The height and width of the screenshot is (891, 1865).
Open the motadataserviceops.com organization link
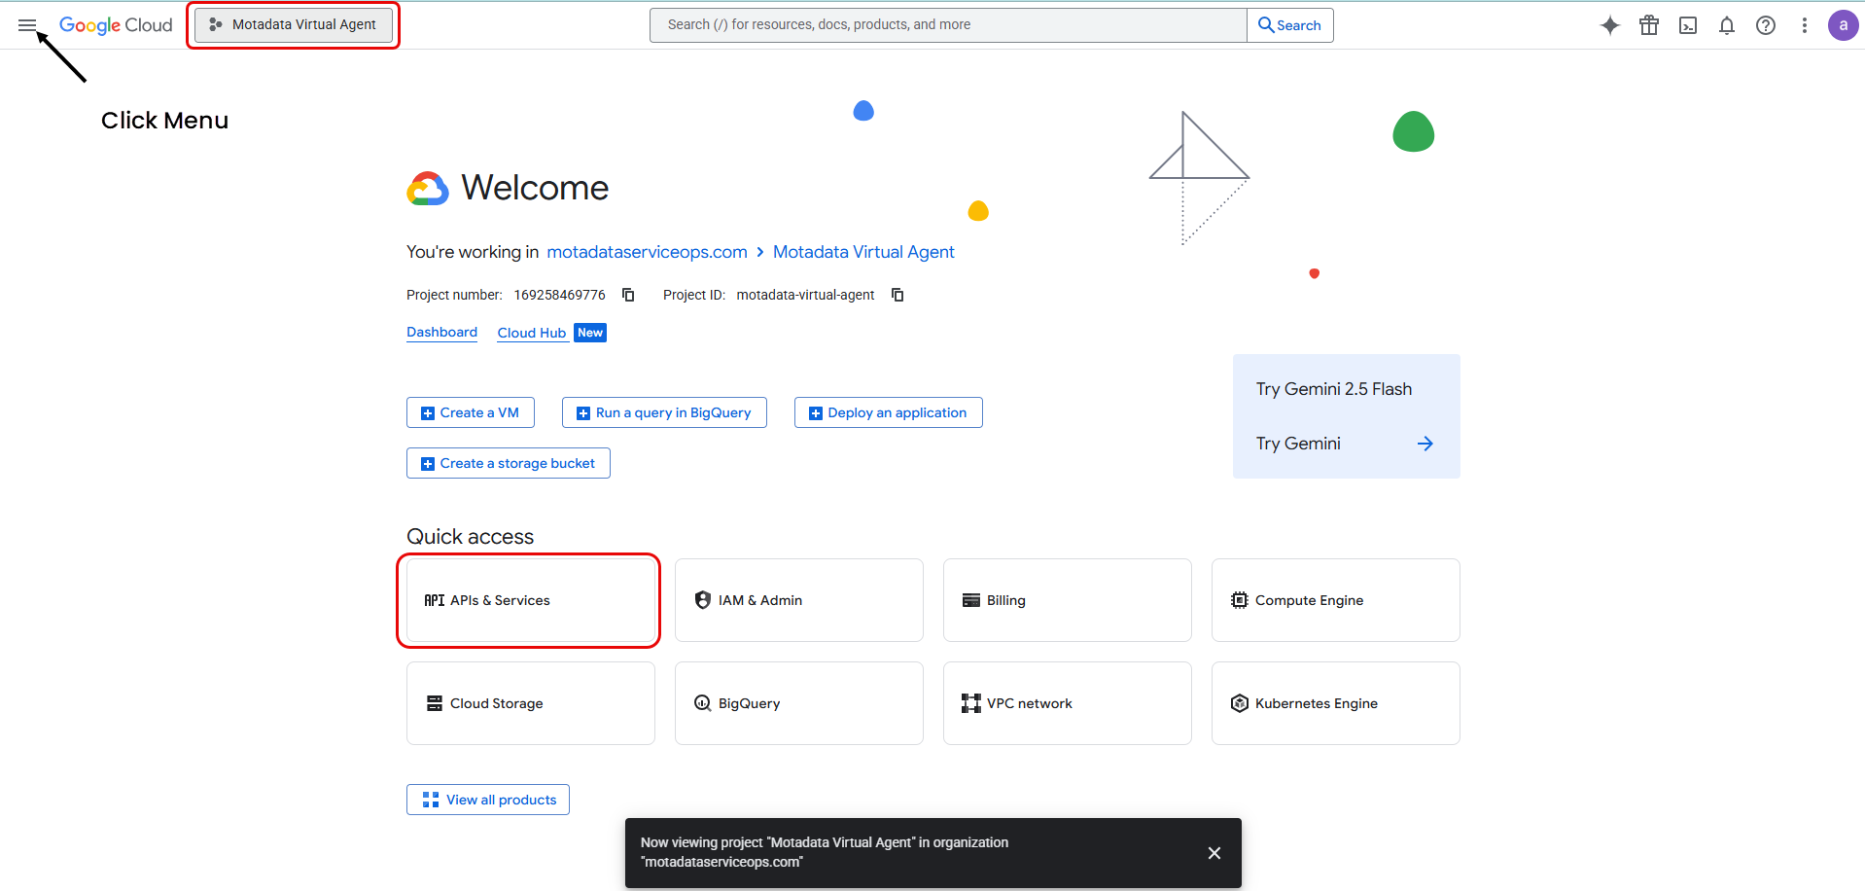(x=647, y=251)
